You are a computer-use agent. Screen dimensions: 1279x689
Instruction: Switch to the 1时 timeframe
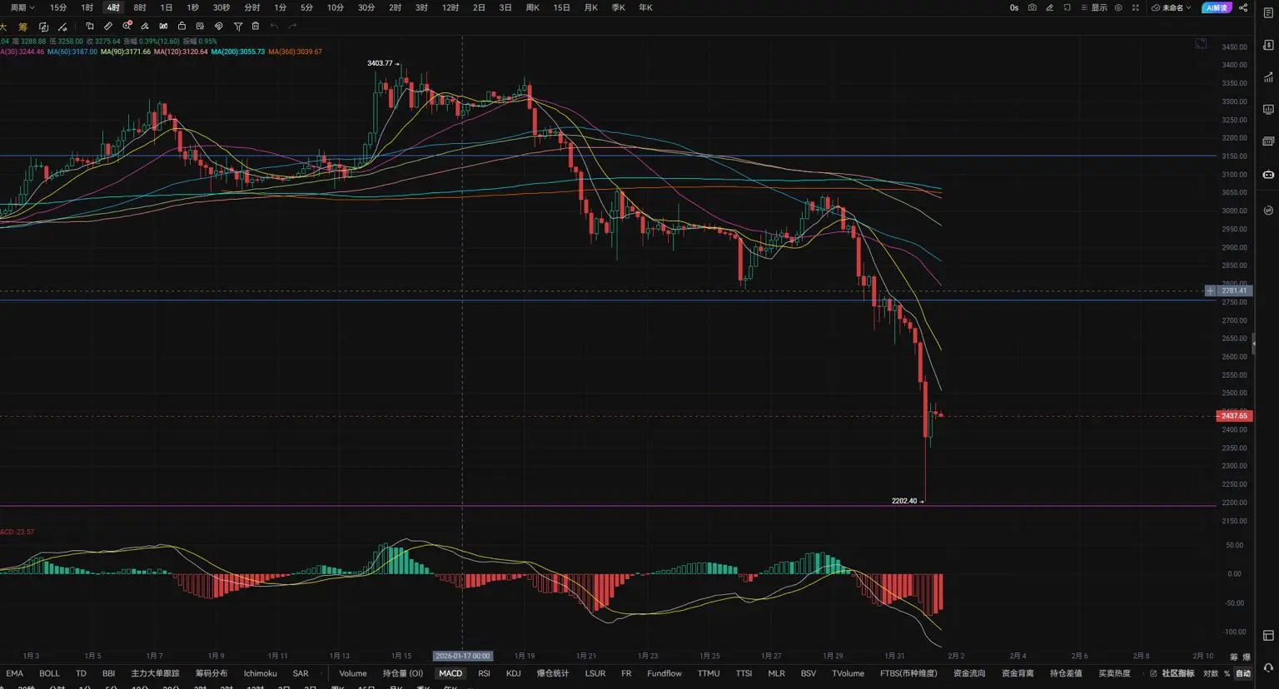coord(87,7)
